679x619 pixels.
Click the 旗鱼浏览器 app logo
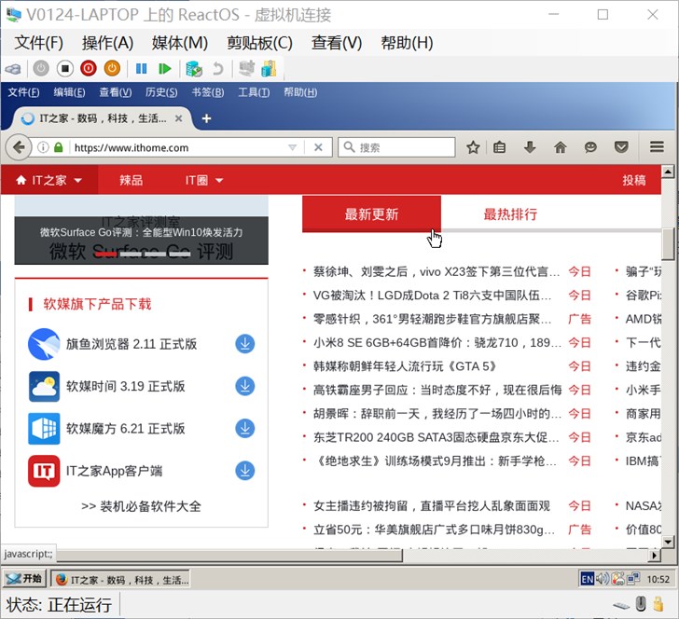tap(44, 344)
